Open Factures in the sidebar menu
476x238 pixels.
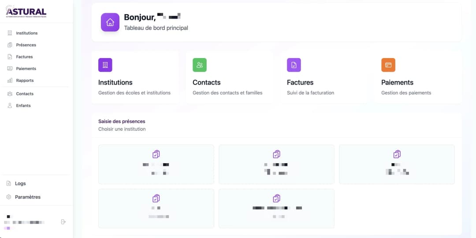click(x=24, y=57)
